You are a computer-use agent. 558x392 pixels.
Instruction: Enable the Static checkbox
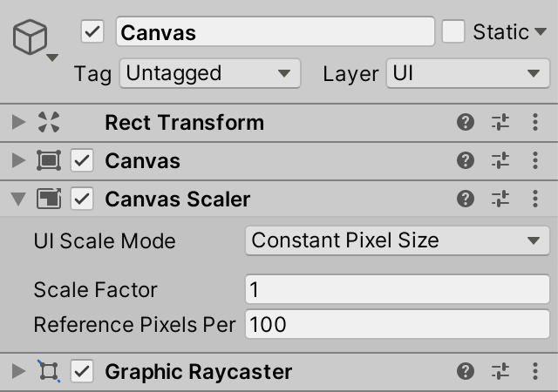(453, 32)
